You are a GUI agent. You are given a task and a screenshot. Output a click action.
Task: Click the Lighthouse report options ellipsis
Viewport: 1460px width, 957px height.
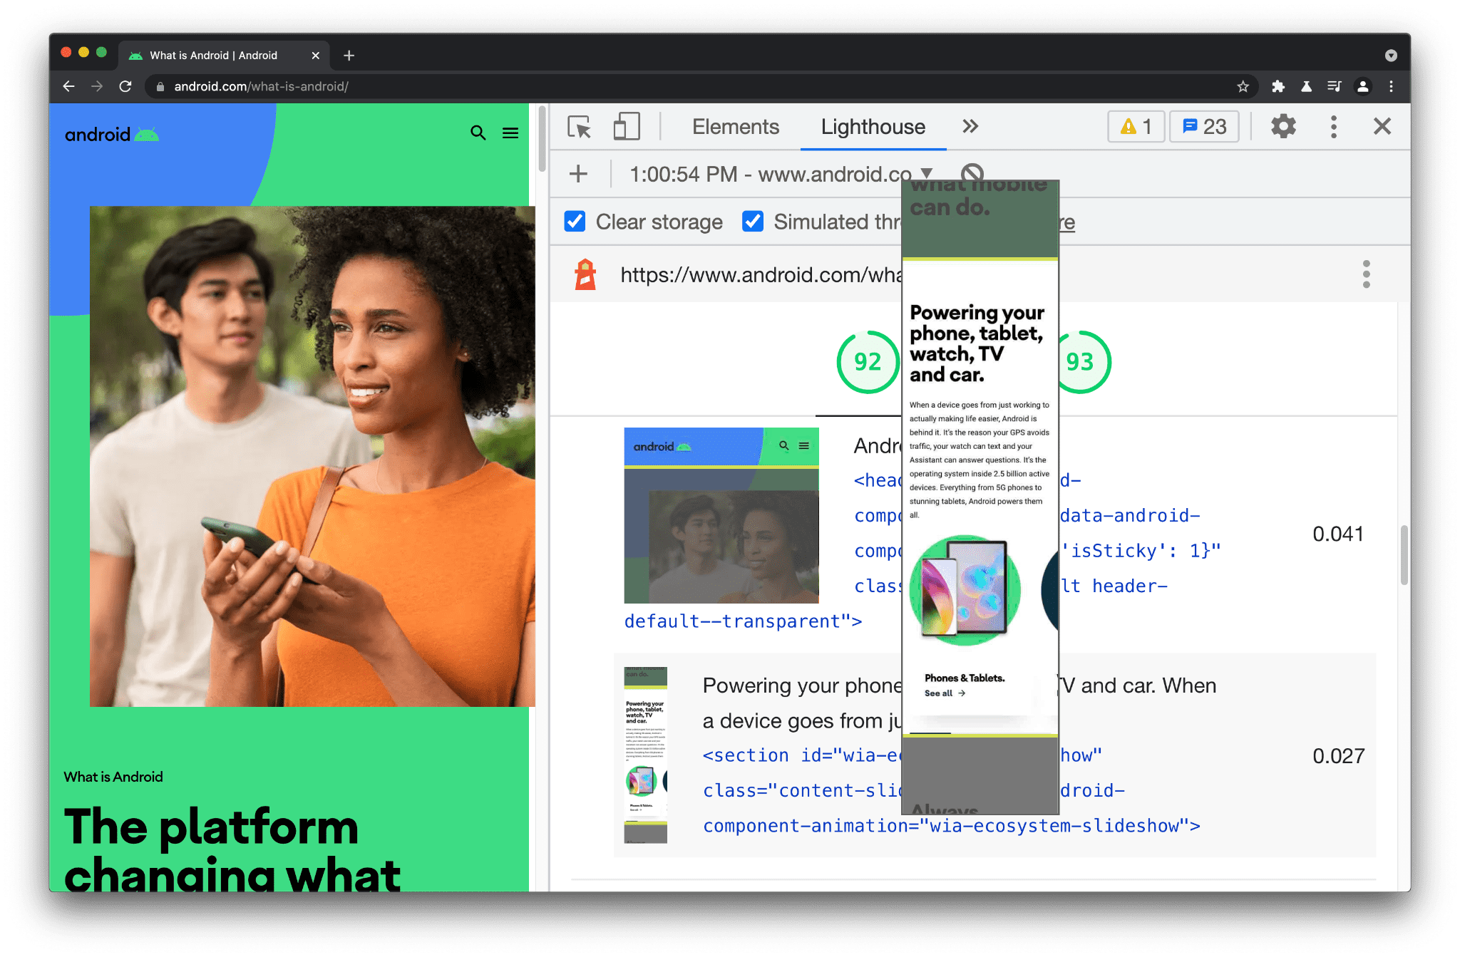pos(1366,274)
